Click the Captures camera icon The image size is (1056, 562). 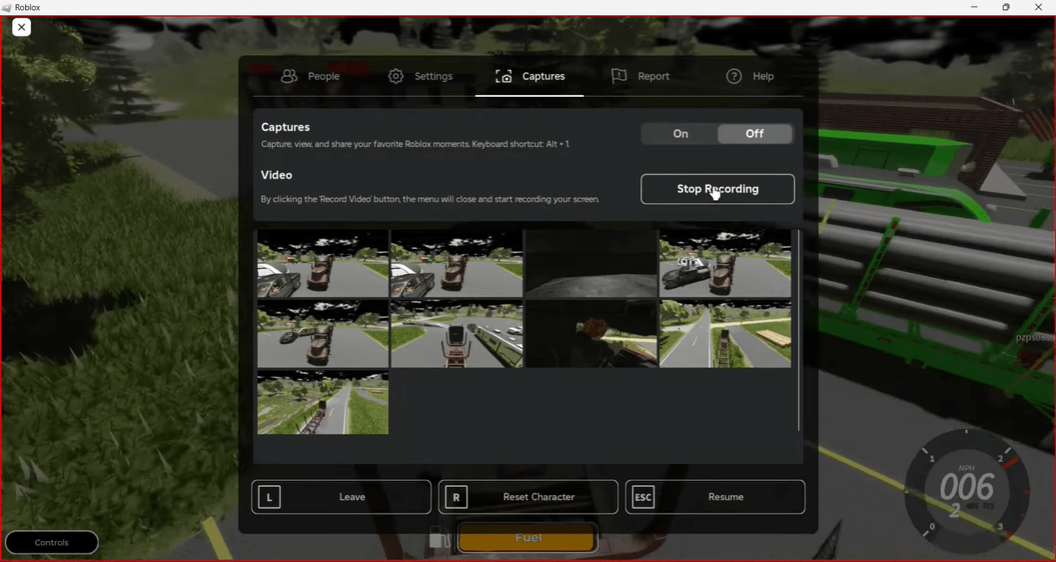tap(503, 76)
